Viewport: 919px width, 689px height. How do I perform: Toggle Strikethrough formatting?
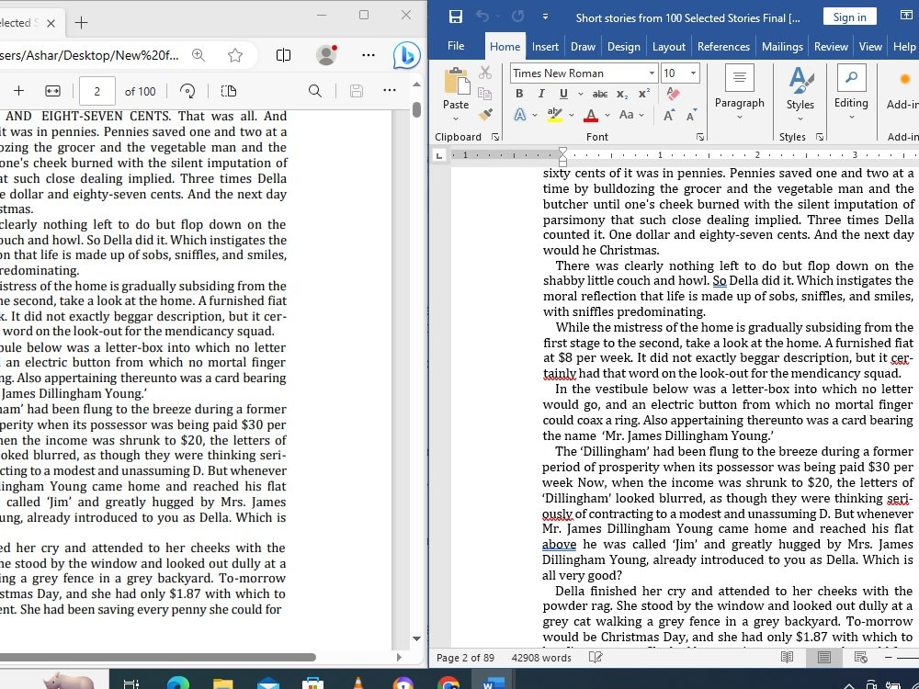click(x=599, y=94)
